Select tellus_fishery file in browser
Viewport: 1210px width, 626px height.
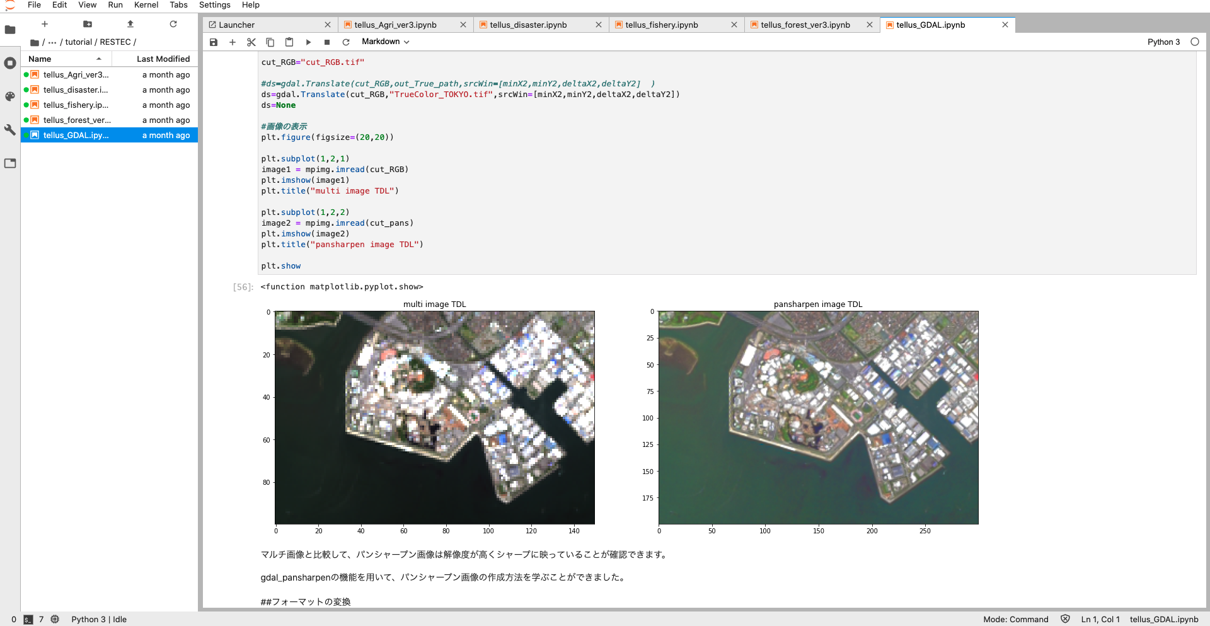(110, 105)
